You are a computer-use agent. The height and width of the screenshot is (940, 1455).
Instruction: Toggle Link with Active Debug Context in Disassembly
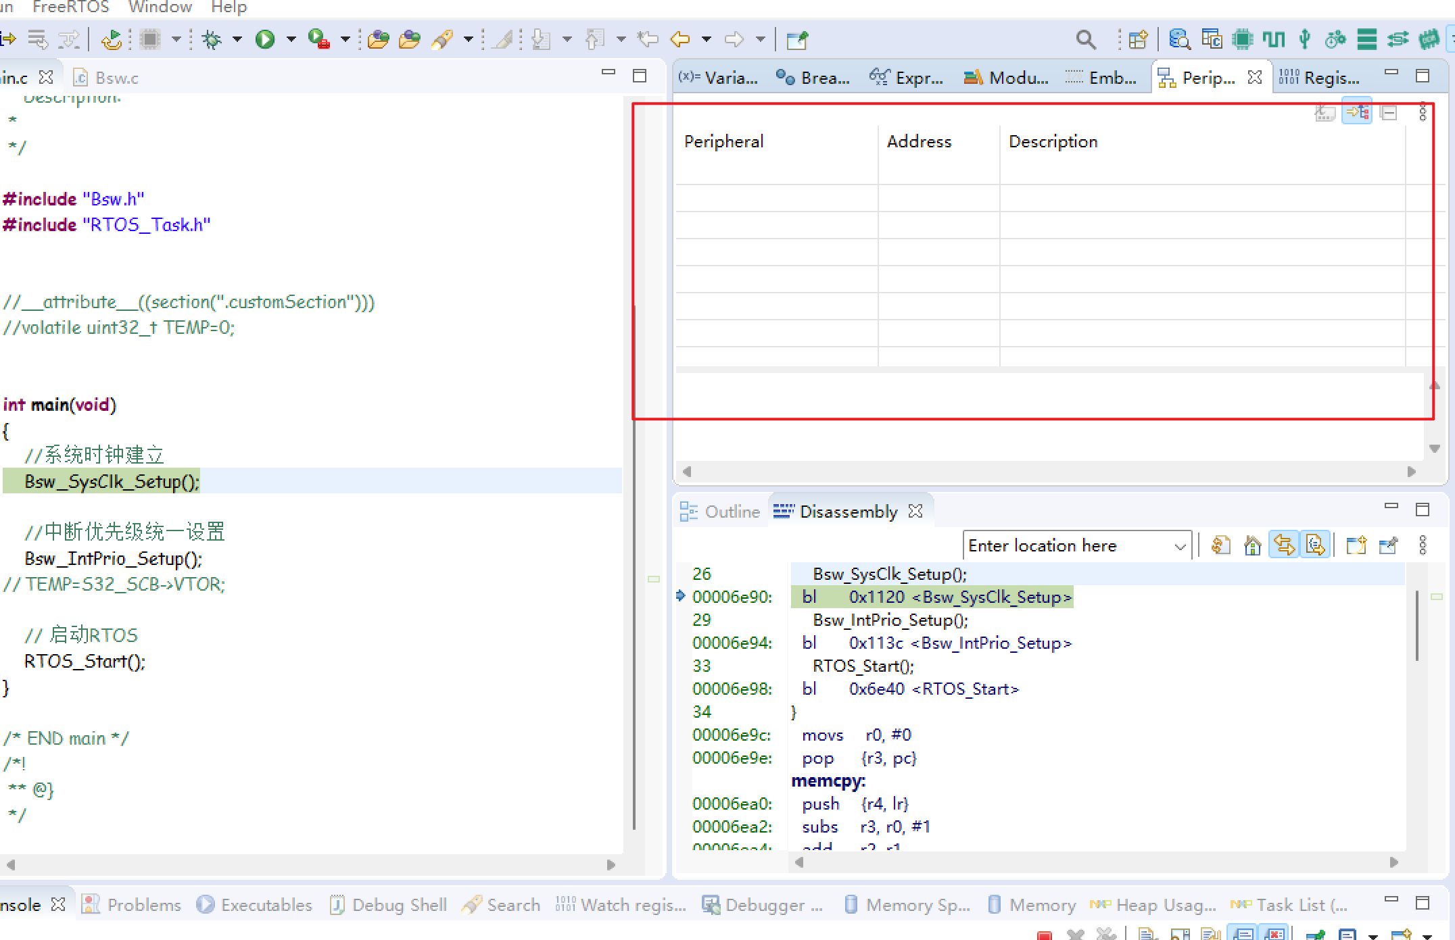click(1284, 545)
